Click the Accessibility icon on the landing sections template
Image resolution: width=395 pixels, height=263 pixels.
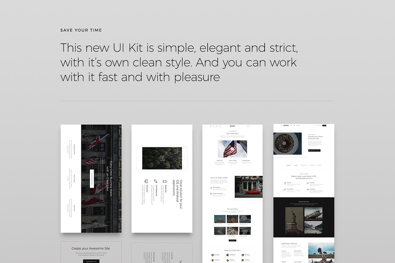click(x=308, y=182)
